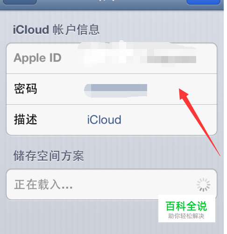Edit the iCloud description text
The width and height of the screenshot is (227, 234).
[x=104, y=120]
